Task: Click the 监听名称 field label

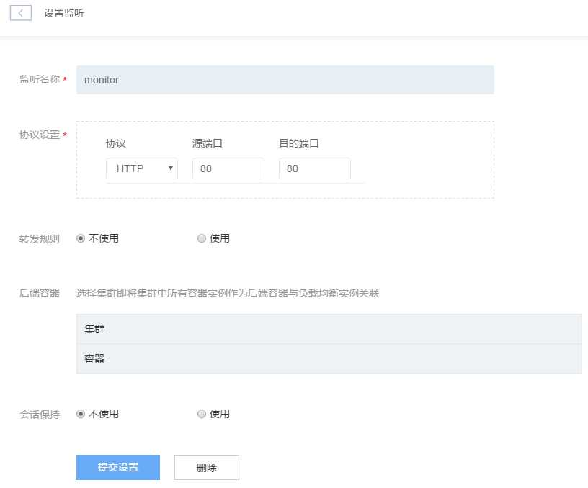Action: coord(39,80)
